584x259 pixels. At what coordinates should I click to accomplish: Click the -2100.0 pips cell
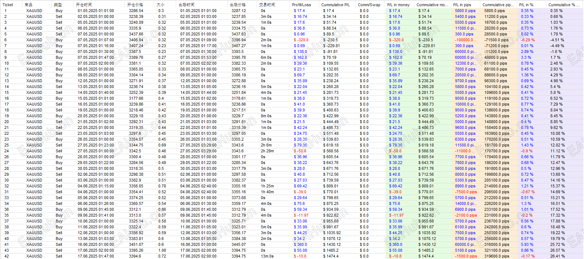point(466,215)
